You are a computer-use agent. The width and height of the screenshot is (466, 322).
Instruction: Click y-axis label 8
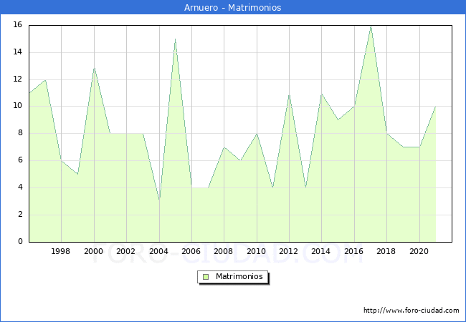click(x=20, y=133)
